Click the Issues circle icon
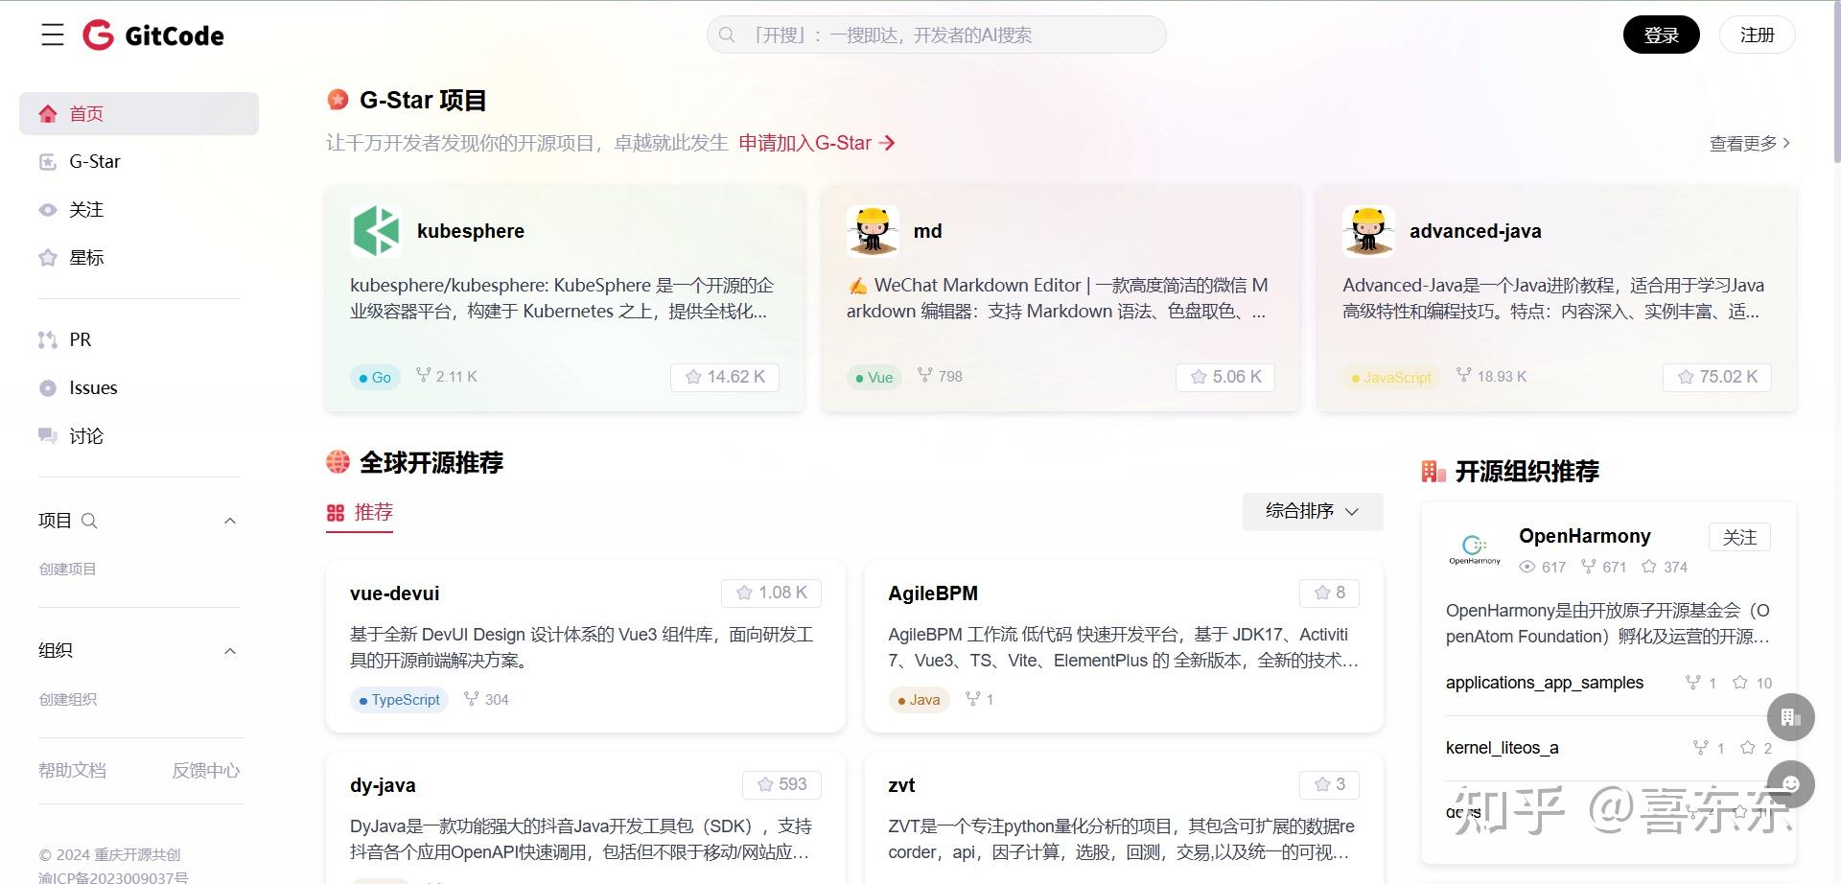This screenshot has width=1841, height=884. [x=48, y=388]
